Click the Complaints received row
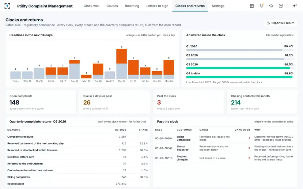This screenshot has height=189, width=303. (x=78, y=137)
